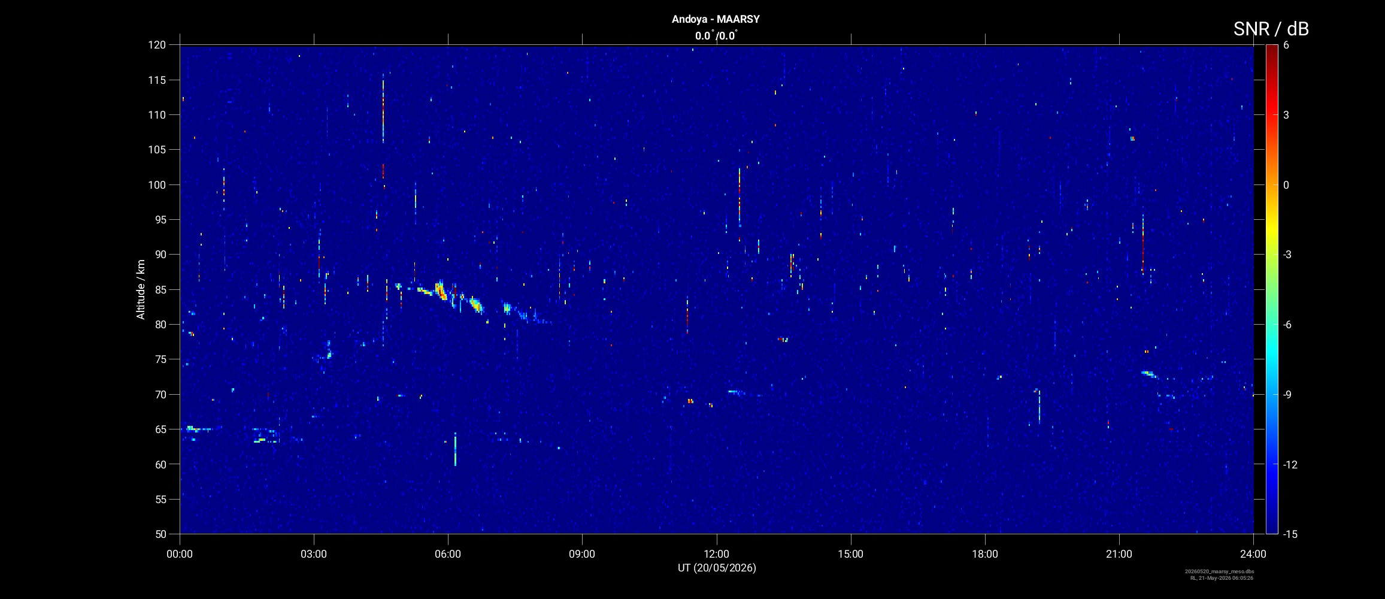Click the time tick label '00:00'
This screenshot has width=1385, height=599.
180,554
